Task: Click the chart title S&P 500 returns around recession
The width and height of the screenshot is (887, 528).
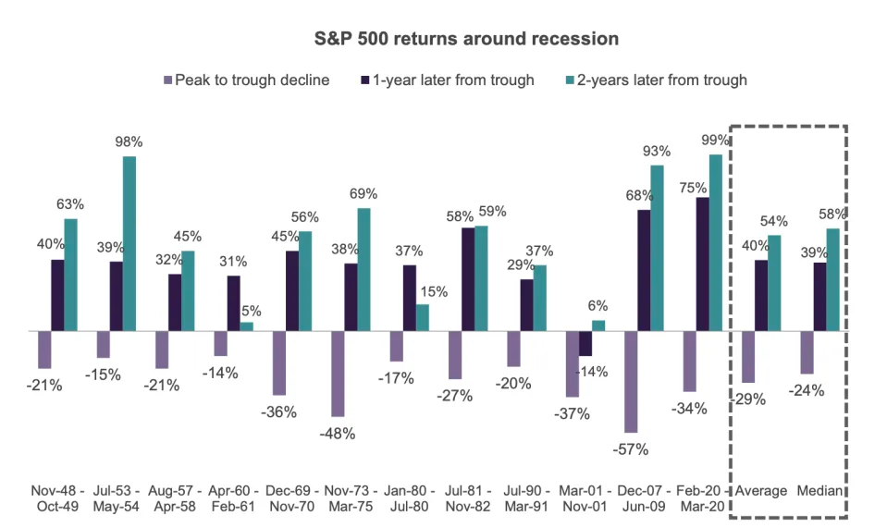Action: click(x=466, y=39)
